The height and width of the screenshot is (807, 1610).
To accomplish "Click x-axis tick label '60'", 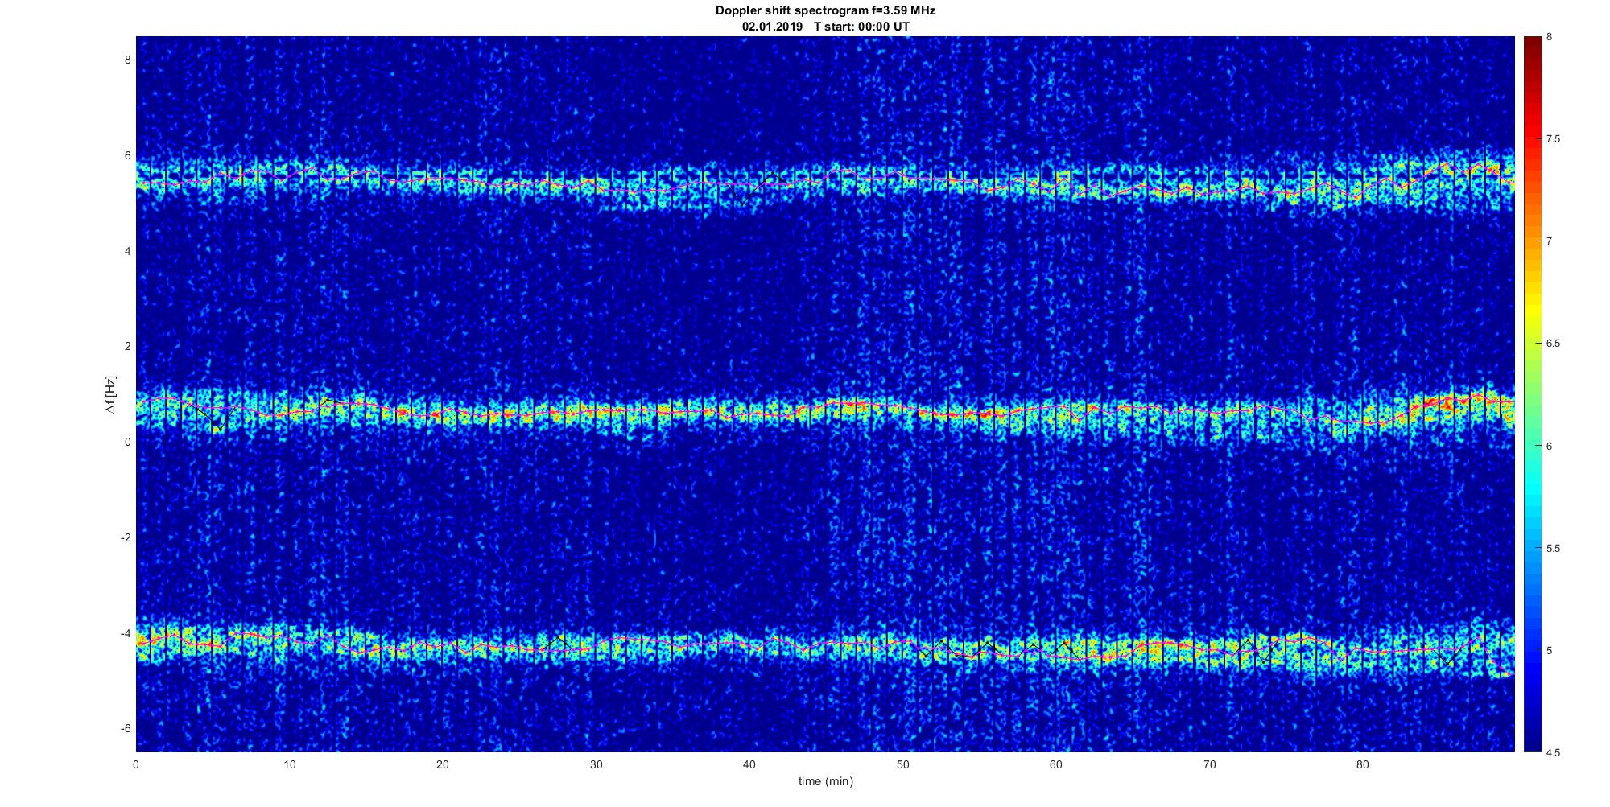I will tap(1056, 764).
